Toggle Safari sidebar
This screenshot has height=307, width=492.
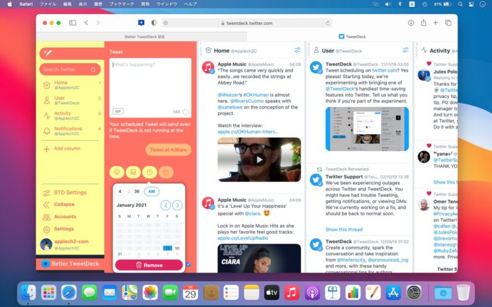(73, 23)
